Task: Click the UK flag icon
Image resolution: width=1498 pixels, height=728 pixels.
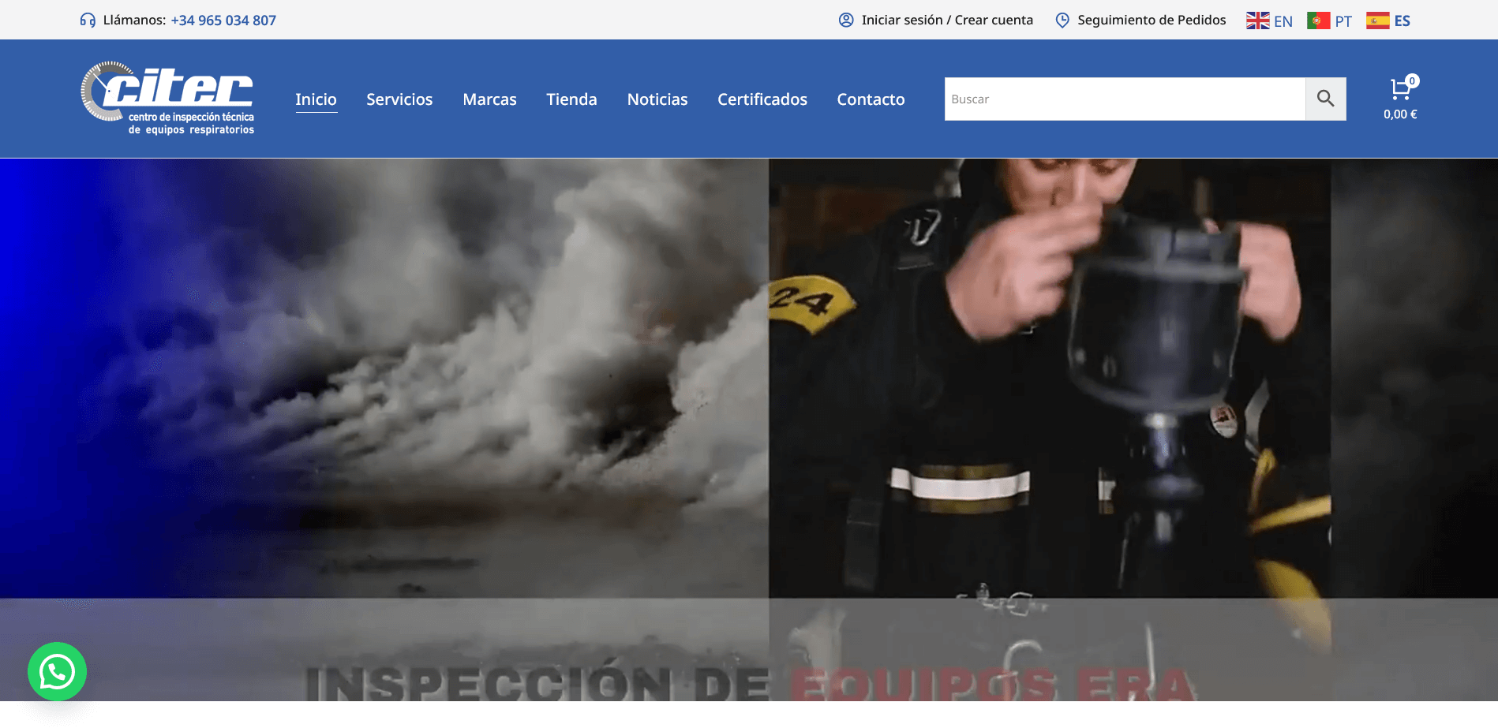Action: (x=1258, y=21)
